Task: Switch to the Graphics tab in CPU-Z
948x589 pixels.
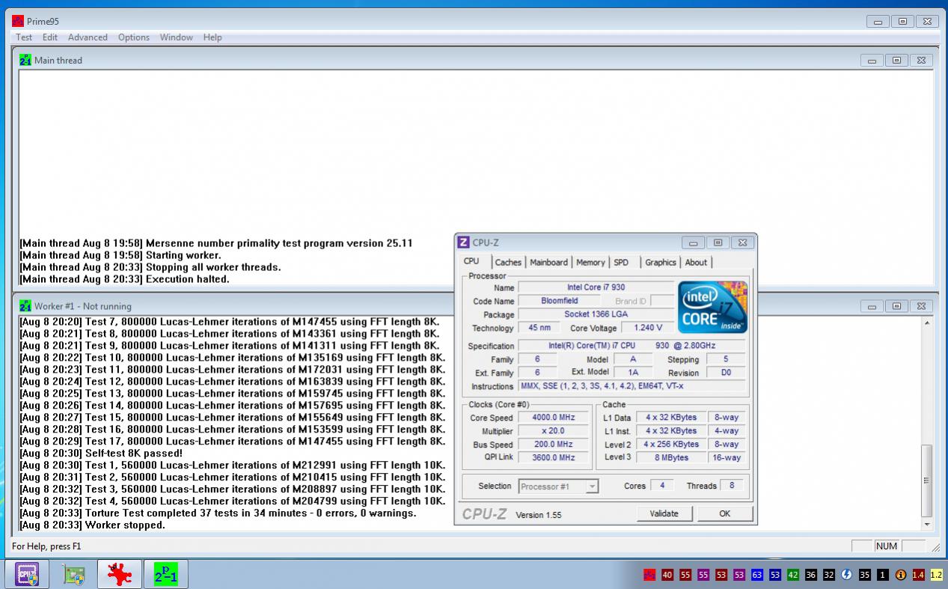Action: pos(661,263)
